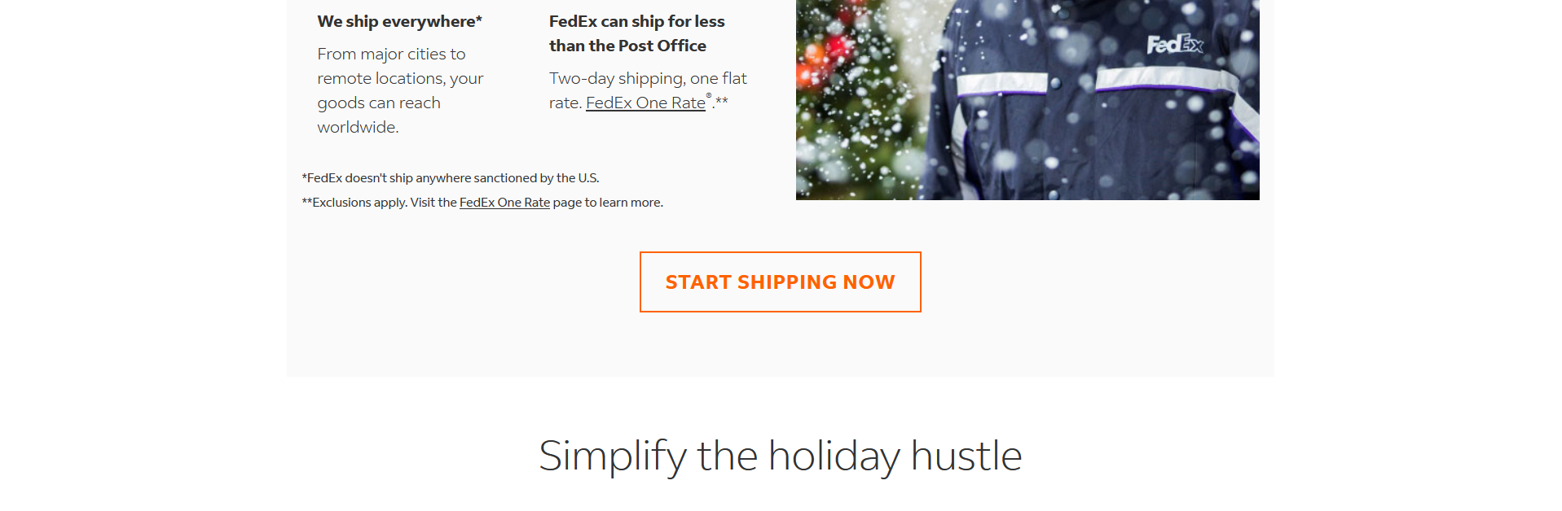The image size is (1562, 511).
Task: Click the 'From major cities to' paragraph
Action: coord(391,55)
